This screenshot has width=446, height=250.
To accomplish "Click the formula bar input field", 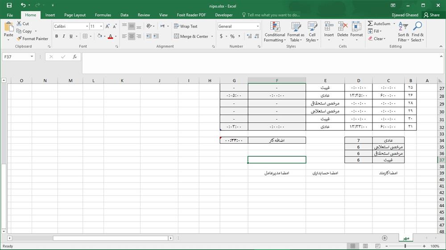I will 263,57.
